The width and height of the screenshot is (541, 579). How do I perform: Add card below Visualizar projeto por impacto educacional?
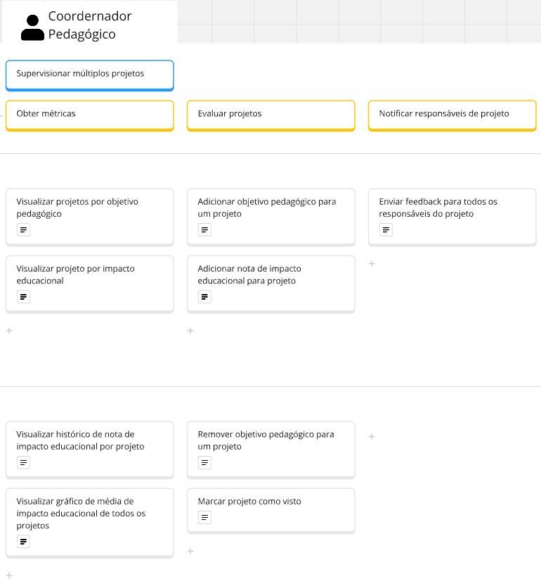click(x=9, y=331)
